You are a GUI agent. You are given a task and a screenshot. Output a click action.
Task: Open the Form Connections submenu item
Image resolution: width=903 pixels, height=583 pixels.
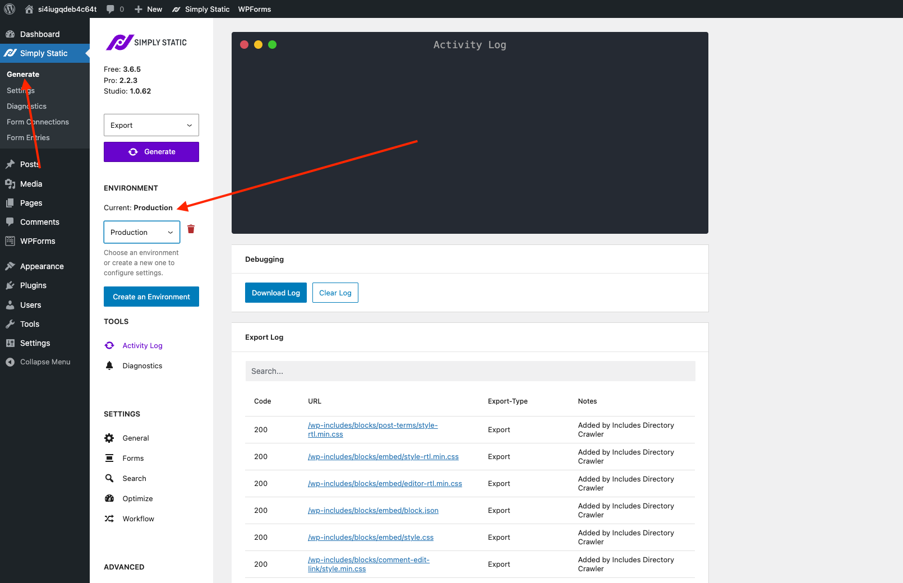pyautogui.click(x=38, y=122)
